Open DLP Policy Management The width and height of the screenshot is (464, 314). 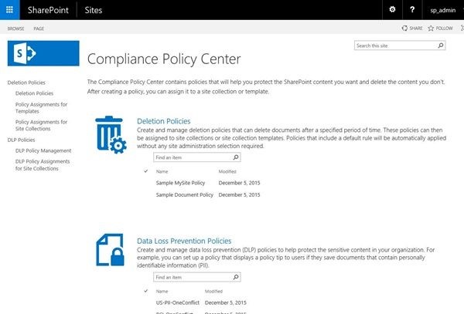click(43, 150)
